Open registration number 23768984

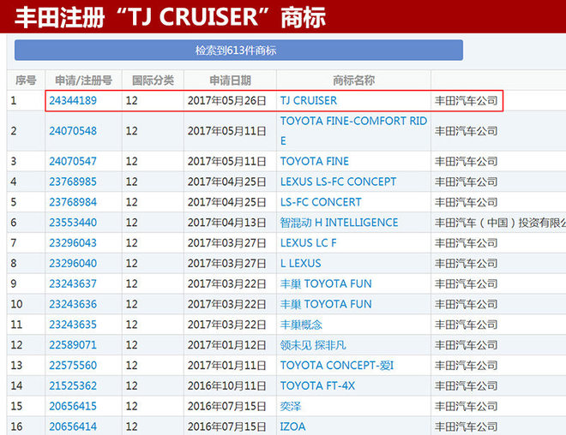[x=73, y=202]
